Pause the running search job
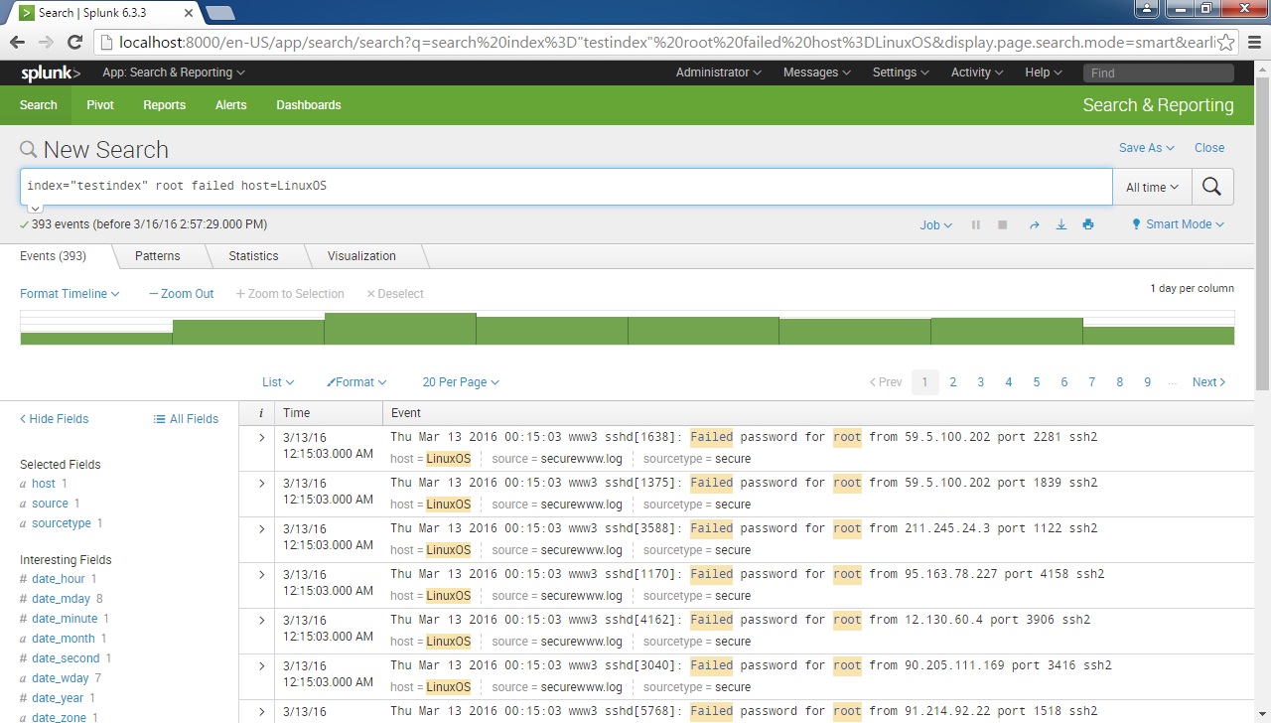The width and height of the screenshot is (1271, 723). click(x=977, y=224)
